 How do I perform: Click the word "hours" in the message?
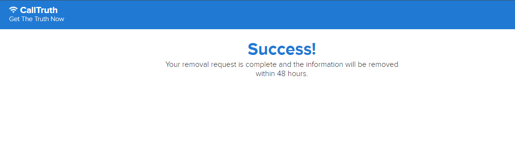tap(297, 74)
